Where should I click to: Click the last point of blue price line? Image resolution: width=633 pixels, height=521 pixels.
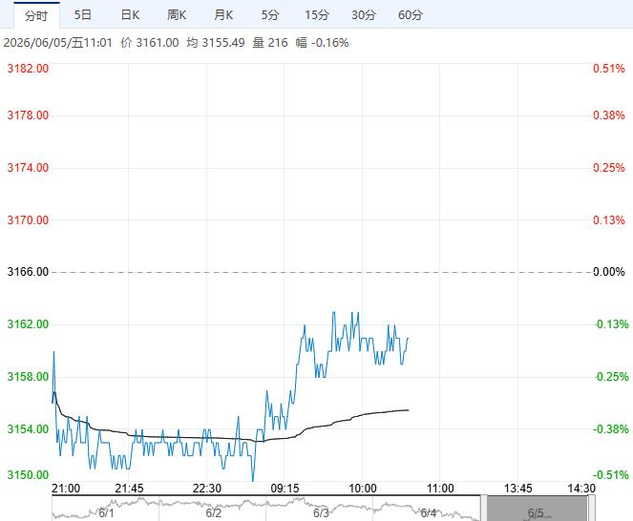tap(408, 338)
